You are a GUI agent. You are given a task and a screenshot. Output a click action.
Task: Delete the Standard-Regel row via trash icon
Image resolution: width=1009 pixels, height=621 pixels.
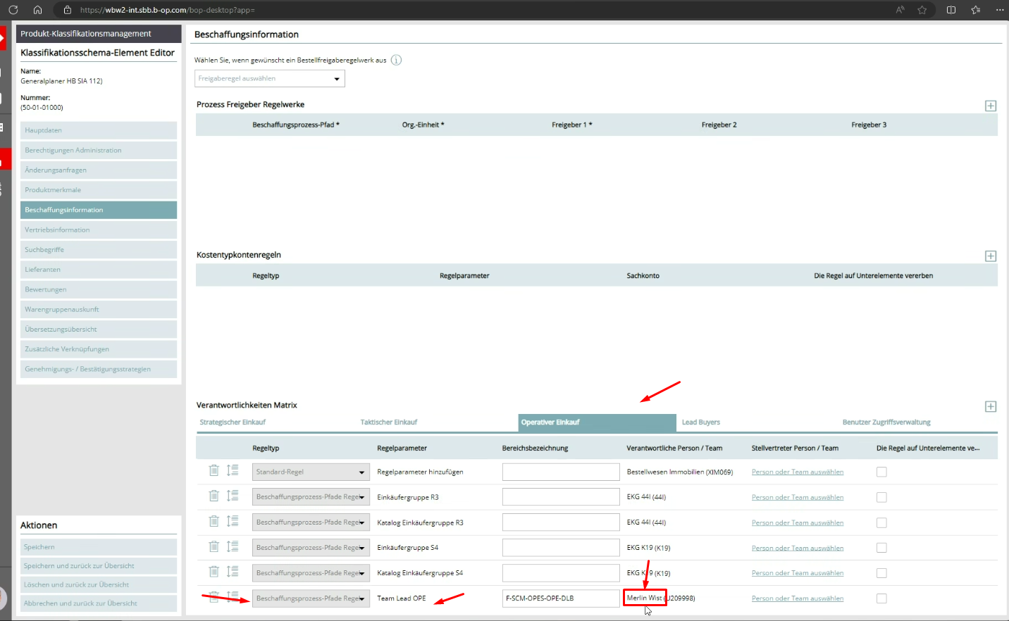point(213,471)
